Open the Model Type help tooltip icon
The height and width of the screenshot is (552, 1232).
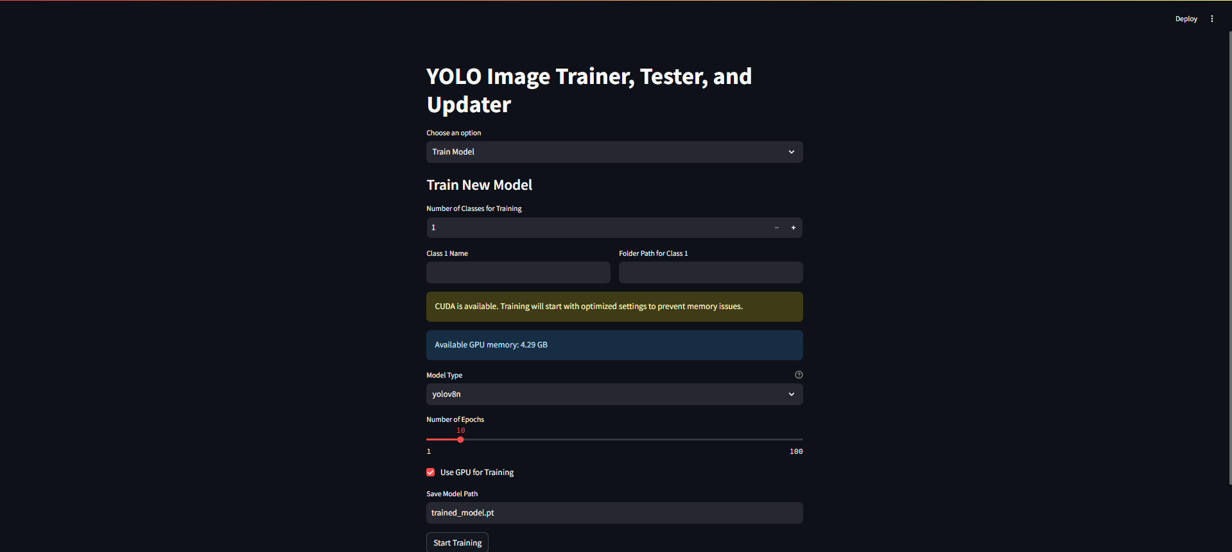[x=798, y=374]
